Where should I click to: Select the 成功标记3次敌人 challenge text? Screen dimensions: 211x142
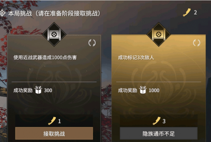click(x=136, y=58)
